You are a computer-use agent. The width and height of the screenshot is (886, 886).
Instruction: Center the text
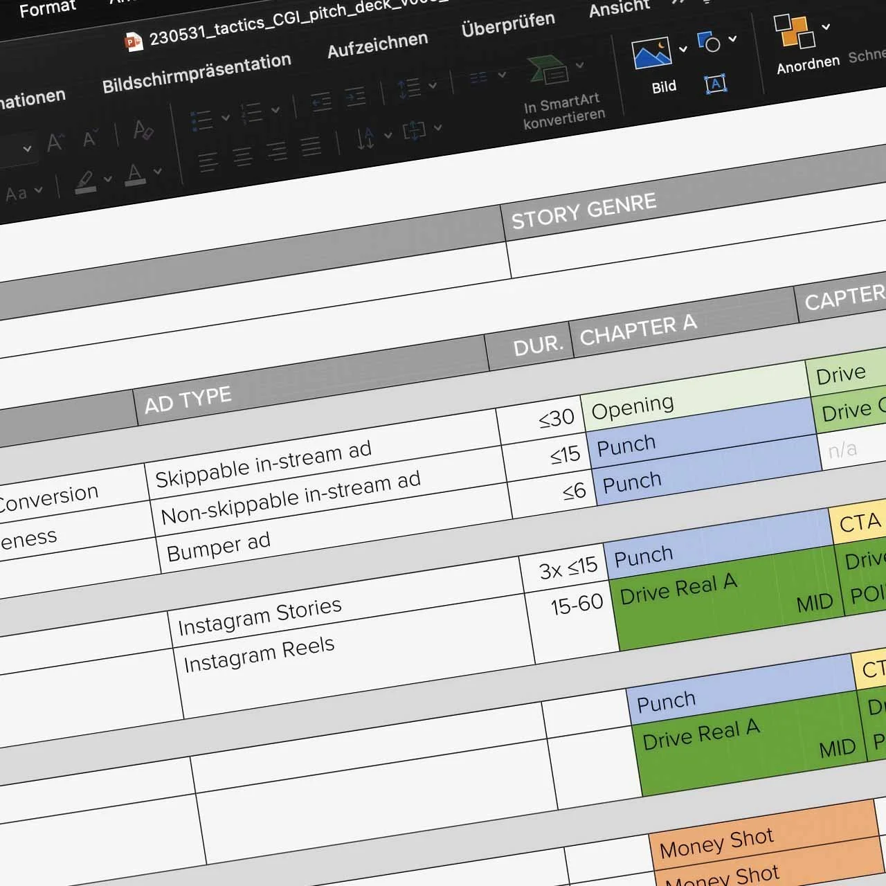pyautogui.click(x=242, y=157)
